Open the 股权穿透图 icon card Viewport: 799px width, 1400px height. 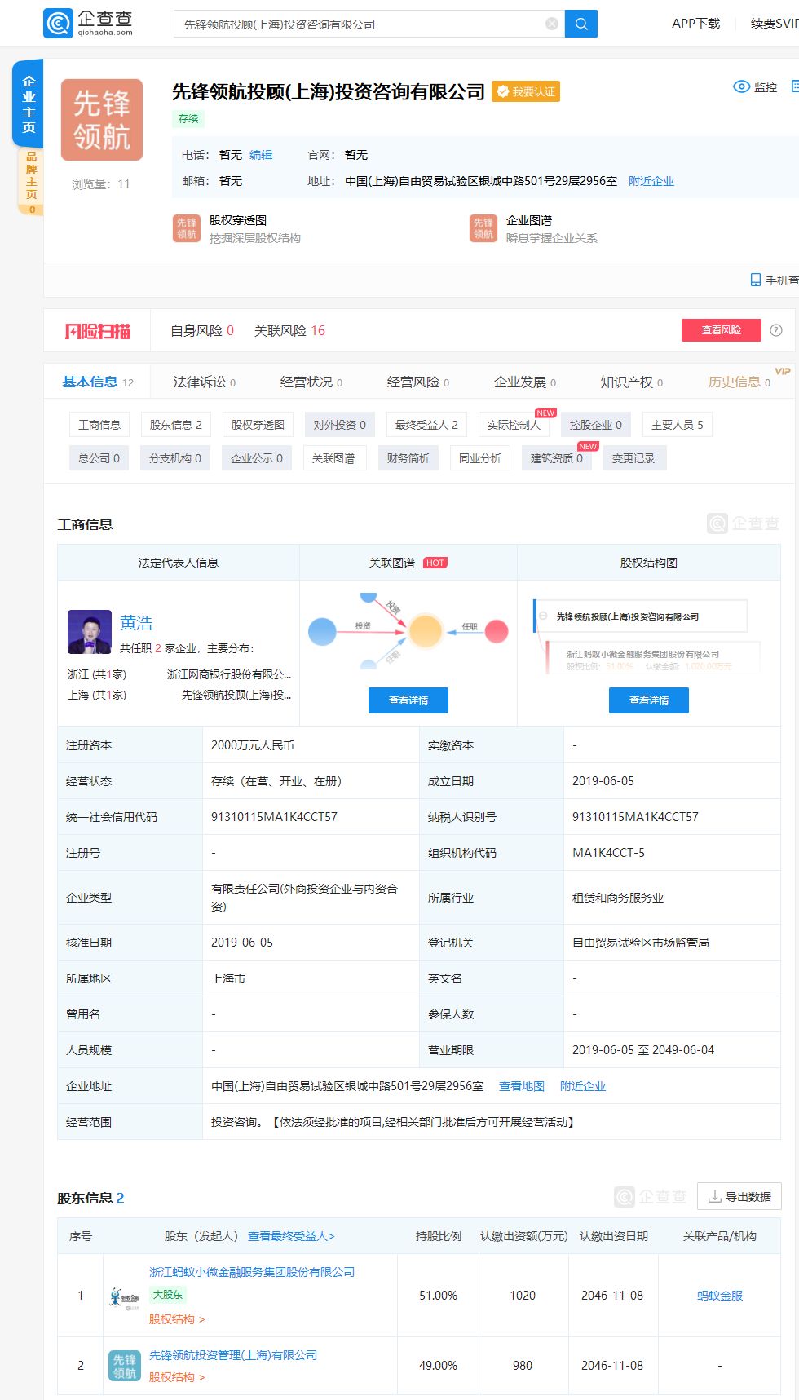click(x=187, y=228)
